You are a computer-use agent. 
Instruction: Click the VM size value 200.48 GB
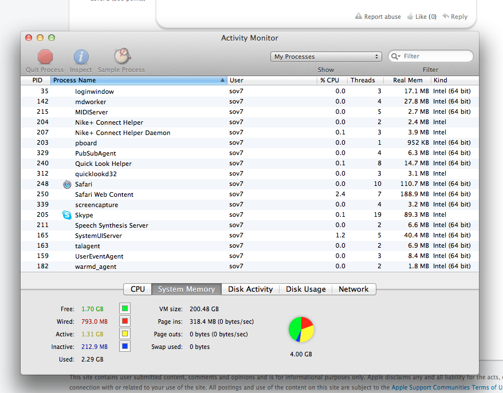click(204, 309)
